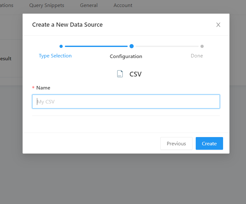The image size is (246, 204).
Task: Open the Query Snippets tab
Action: coord(47,5)
